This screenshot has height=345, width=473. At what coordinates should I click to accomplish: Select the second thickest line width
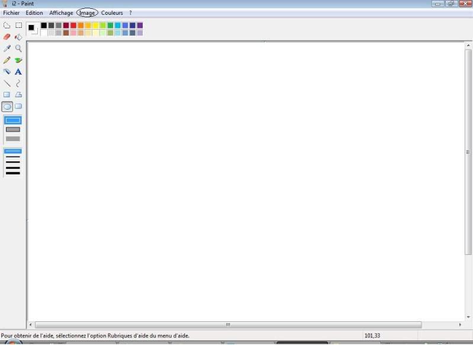(x=12, y=168)
